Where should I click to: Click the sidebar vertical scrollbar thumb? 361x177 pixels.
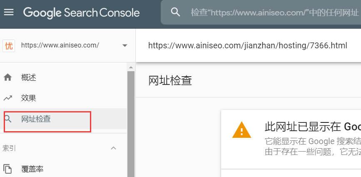pyautogui.click(x=131, y=124)
